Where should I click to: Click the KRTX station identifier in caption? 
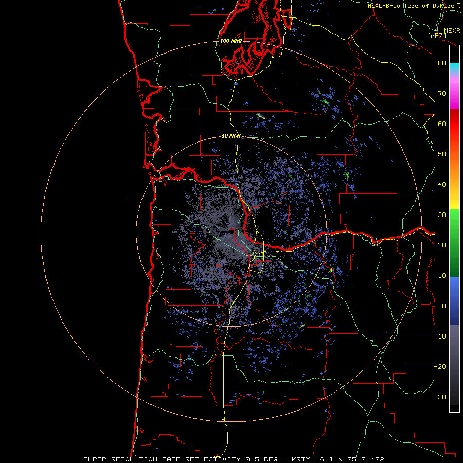pyautogui.click(x=302, y=459)
